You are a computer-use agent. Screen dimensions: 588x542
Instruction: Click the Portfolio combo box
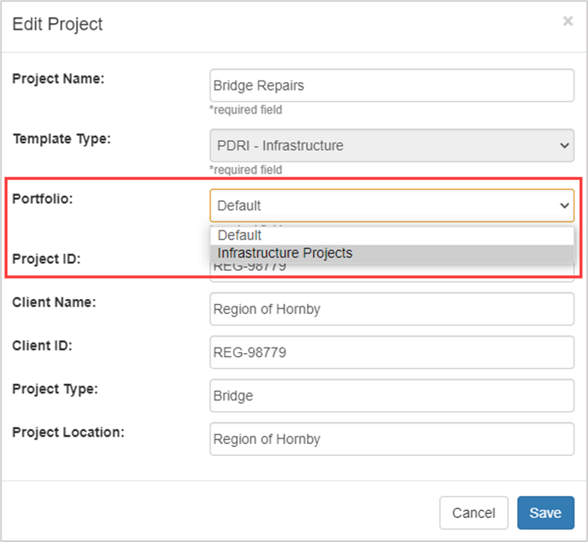coord(391,205)
